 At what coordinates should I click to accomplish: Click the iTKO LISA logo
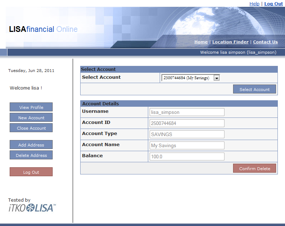32,208
